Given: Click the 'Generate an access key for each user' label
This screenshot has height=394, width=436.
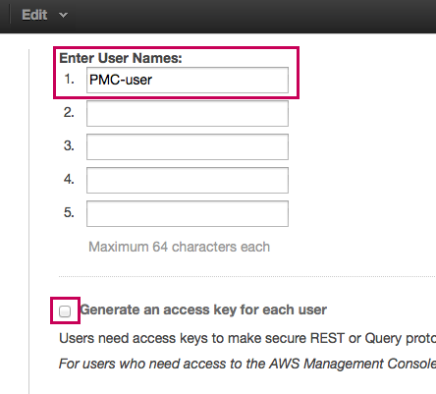Looking at the screenshot, I should pos(203,310).
